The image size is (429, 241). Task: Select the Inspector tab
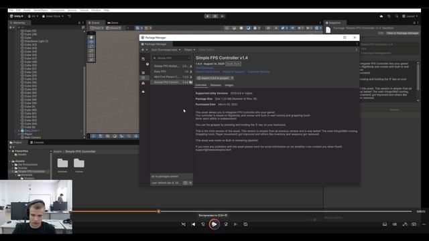[x=335, y=23]
